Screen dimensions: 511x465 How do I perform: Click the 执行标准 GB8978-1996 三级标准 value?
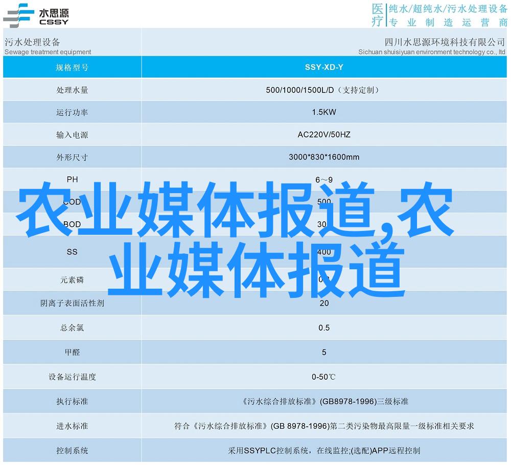point(324,401)
